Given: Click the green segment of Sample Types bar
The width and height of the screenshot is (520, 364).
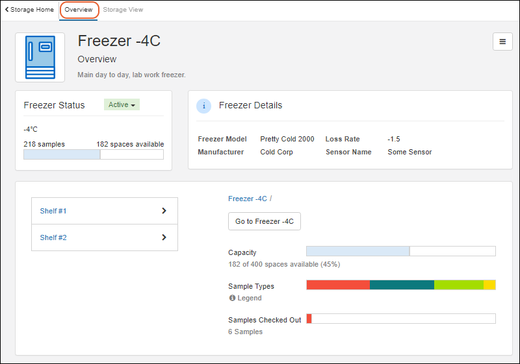Looking at the screenshot, I should pyautogui.click(x=458, y=285).
